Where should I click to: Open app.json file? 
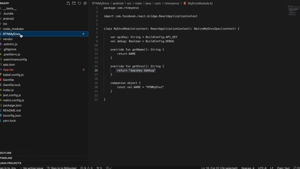coord(9,65)
